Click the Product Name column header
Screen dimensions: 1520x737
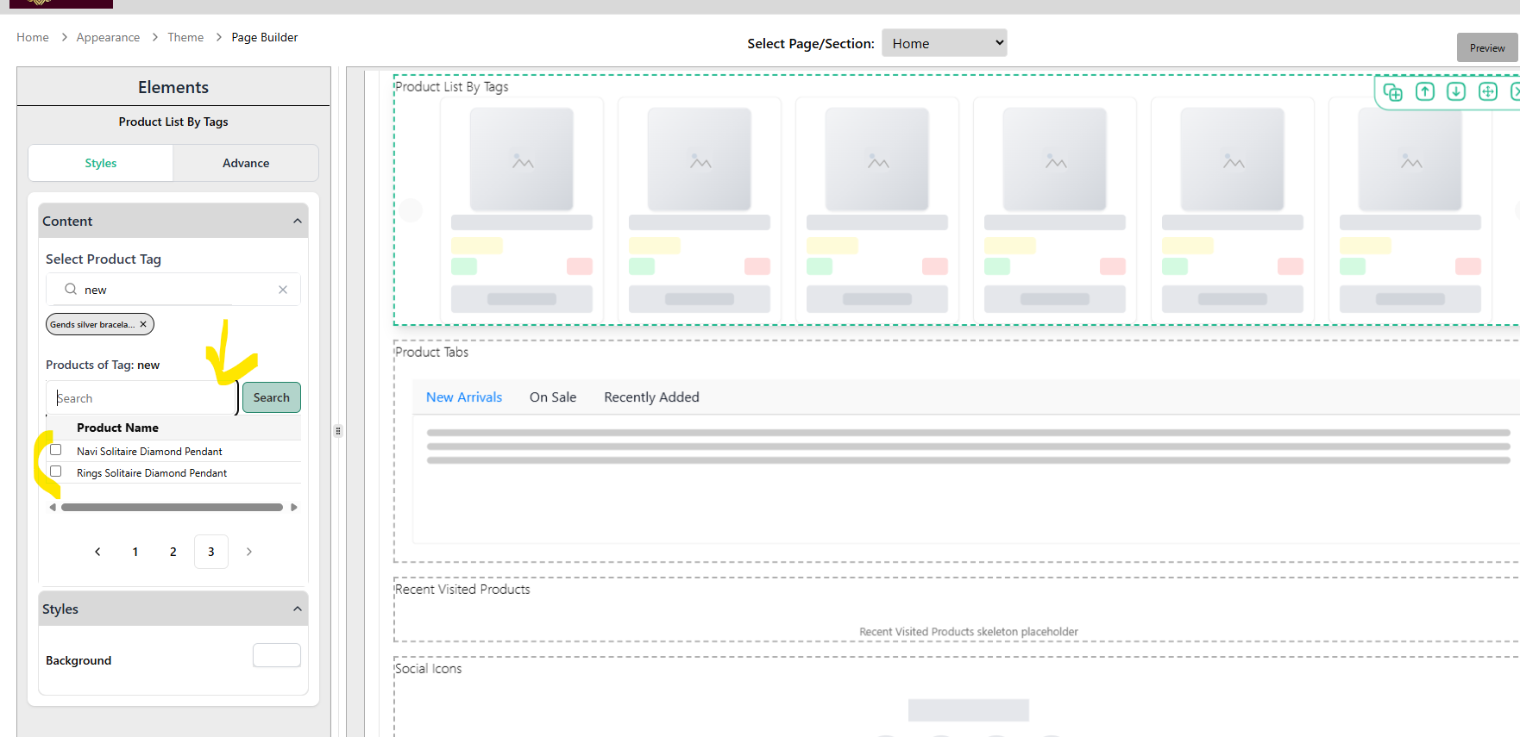point(117,428)
